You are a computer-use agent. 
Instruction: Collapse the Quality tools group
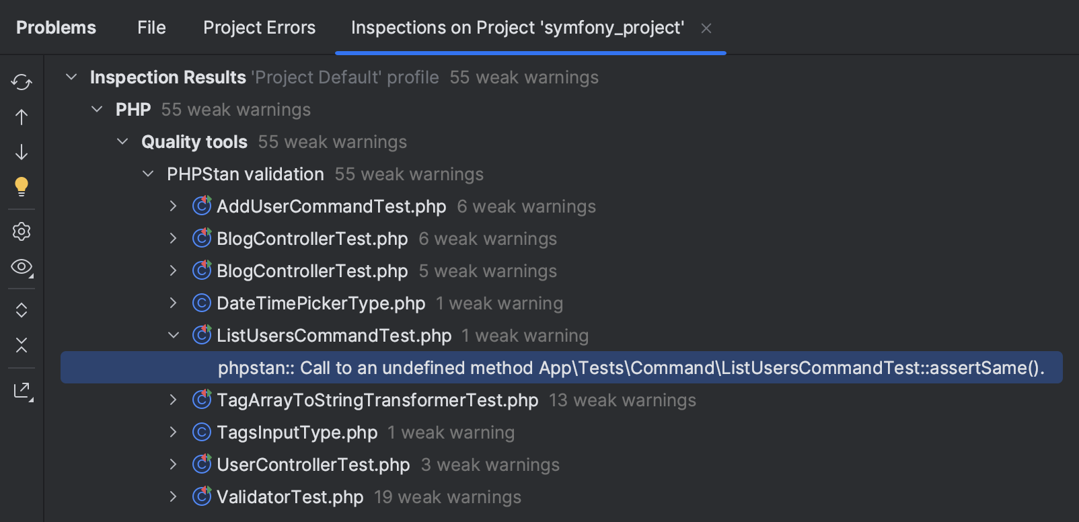(122, 142)
